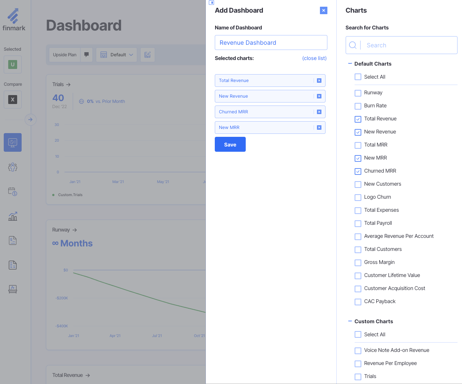The image size is (462, 384).
Task: Click the comment bubble next to Upside Plan
Action: click(86, 54)
